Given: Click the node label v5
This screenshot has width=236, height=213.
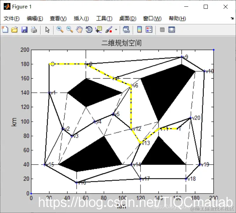Looking at the screenshot, I should (x=117, y=114).
